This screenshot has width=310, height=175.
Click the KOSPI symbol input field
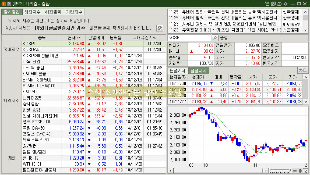[189, 37]
